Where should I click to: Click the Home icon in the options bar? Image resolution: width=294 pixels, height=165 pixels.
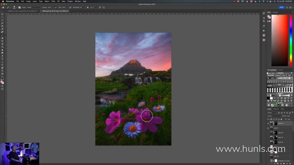point(3,7)
